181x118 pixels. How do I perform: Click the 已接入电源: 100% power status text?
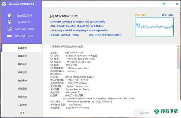coord(24,36)
